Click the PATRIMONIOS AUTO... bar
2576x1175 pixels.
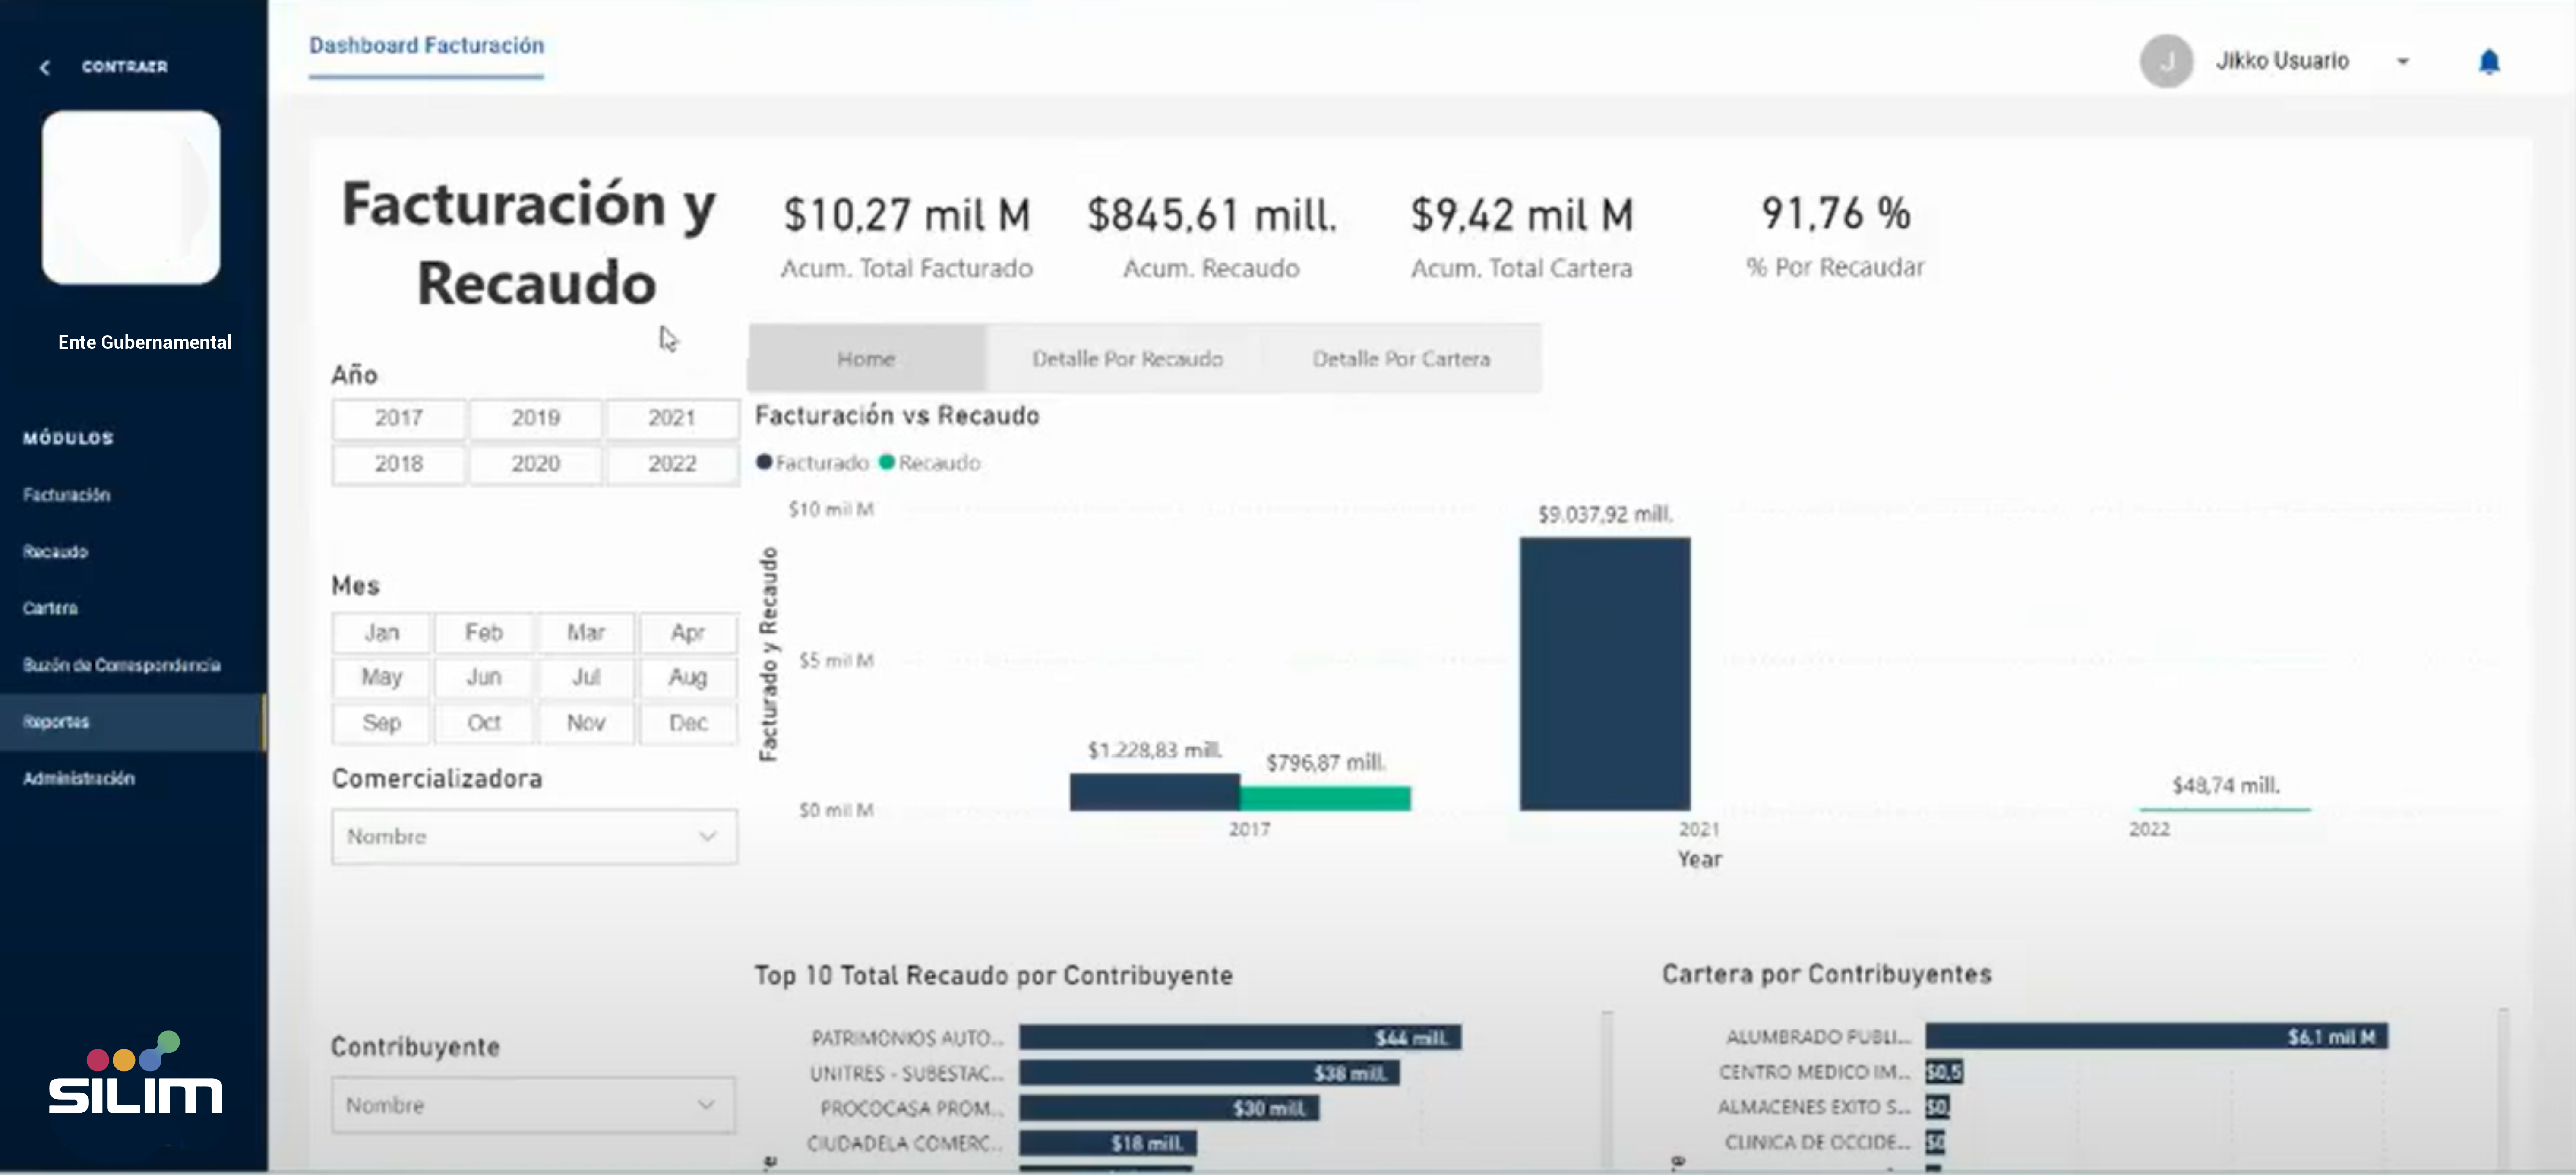pyautogui.click(x=1240, y=1037)
